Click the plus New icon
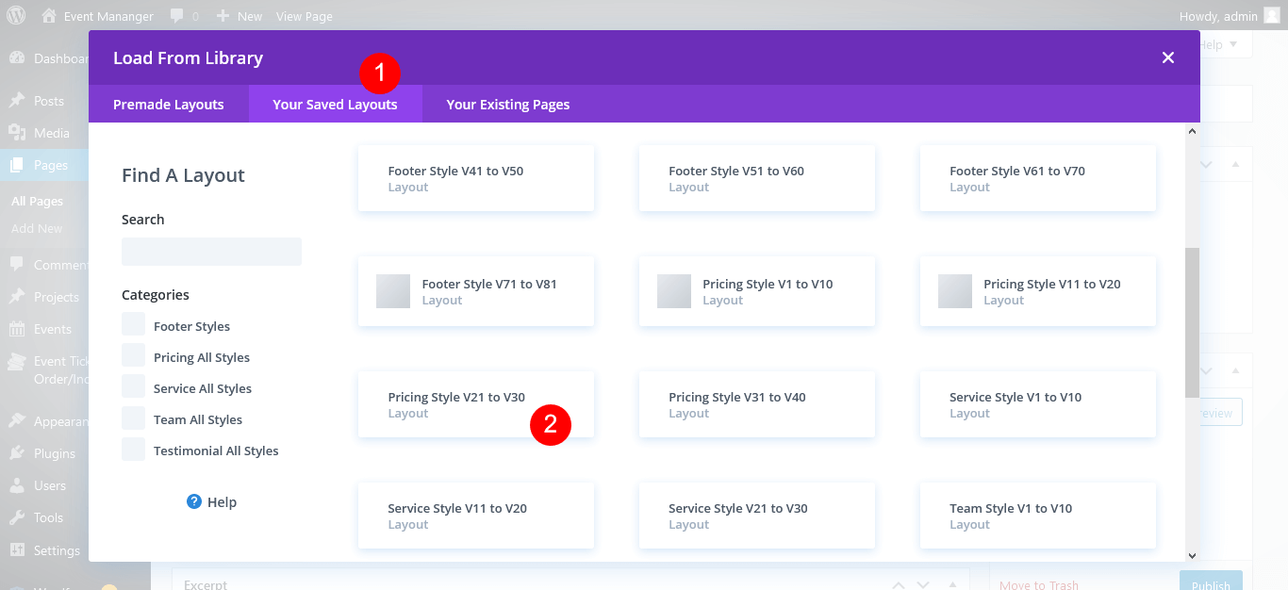Screen dimensions: 1288x590 pyautogui.click(x=223, y=16)
